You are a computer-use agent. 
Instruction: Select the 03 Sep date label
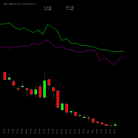click(x=66, y=131)
